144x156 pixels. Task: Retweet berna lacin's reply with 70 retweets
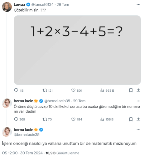pyautogui.click(x=47, y=119)
